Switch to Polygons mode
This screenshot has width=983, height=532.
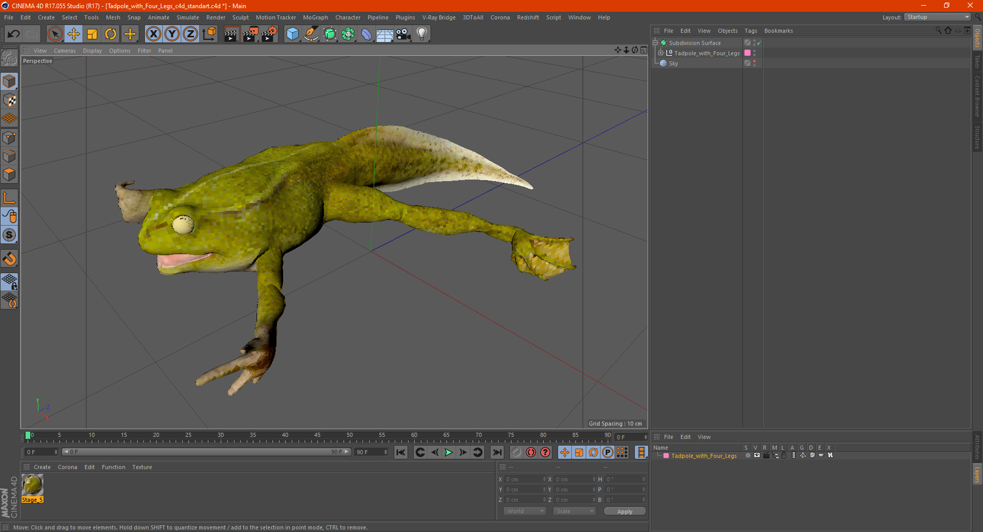9,174
